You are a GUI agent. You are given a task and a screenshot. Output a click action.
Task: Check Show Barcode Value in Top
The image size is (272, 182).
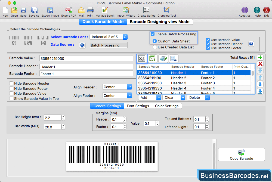coord(11,98)
